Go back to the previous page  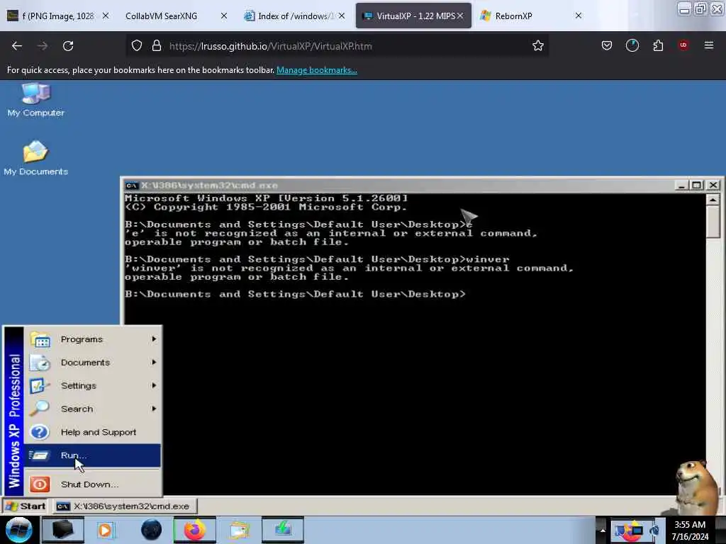[17, 46]
